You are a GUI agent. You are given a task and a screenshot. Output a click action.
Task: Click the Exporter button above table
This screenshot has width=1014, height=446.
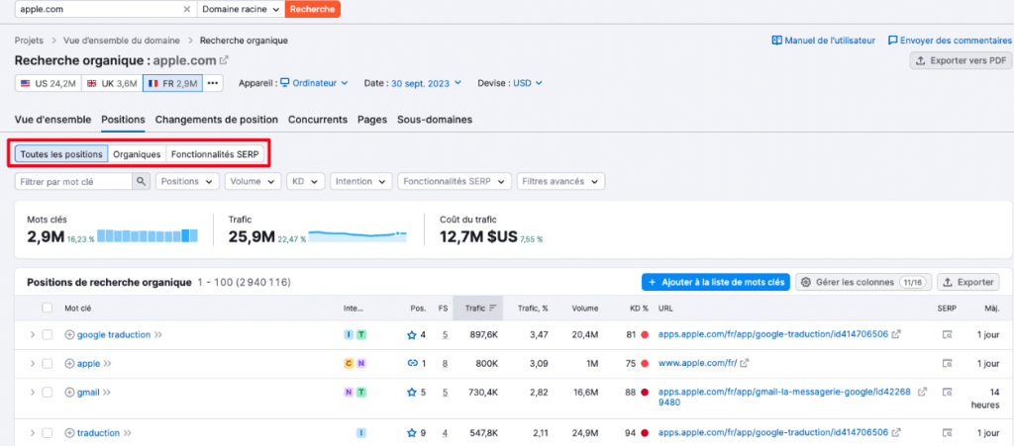(968, 282)
